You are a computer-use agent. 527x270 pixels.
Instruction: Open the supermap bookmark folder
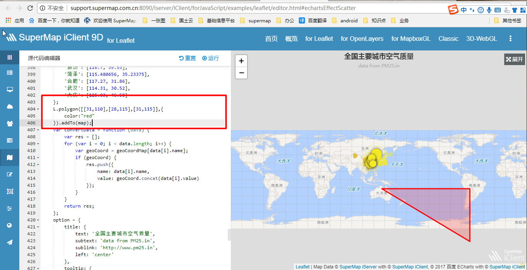pos(256,20)
